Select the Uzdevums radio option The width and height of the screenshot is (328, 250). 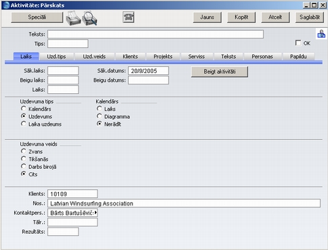pyautogui.click(x=24, y=116)
